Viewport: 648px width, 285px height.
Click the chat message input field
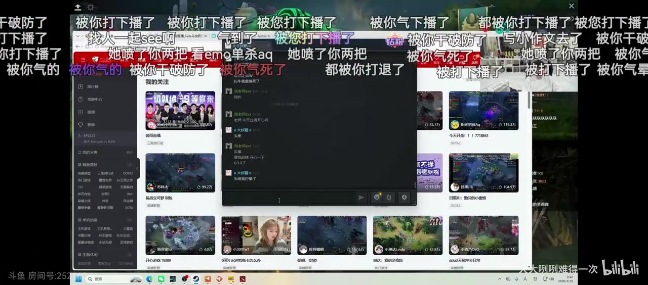pos(289,198)
